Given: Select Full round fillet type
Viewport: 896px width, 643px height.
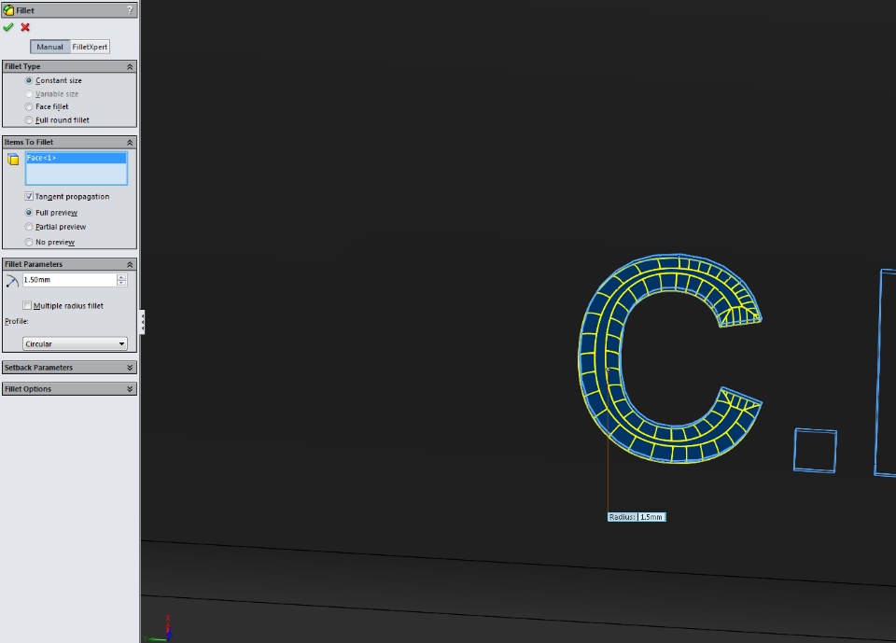Looking at the screenshot, I should [29, 120].
